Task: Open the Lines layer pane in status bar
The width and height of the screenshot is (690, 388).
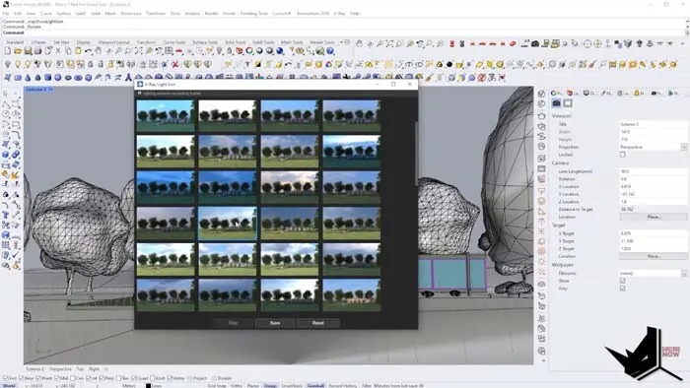Action: coord(157,386)
